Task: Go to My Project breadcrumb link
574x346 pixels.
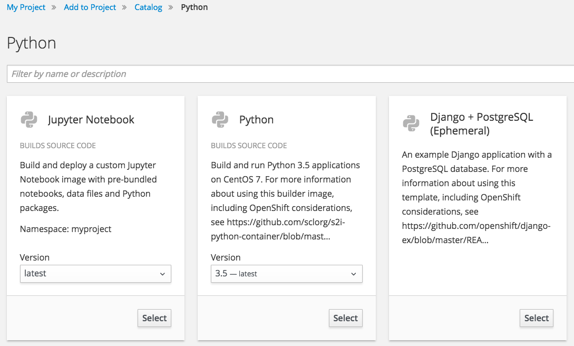Action: click(26, 7)
